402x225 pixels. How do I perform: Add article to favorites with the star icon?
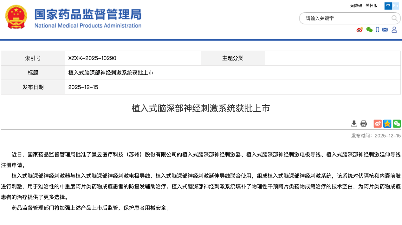pyautogui.click(x=387, y=123)
